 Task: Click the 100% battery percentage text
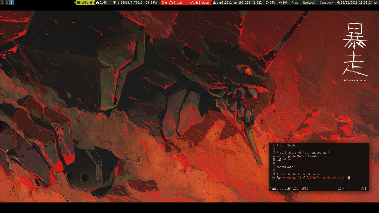tap(85, 2)
